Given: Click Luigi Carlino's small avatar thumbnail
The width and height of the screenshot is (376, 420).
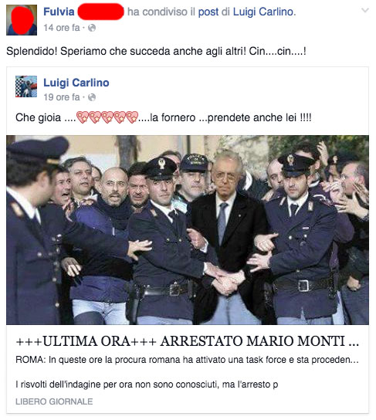Looking at the screenshot, I should [26, 86].
